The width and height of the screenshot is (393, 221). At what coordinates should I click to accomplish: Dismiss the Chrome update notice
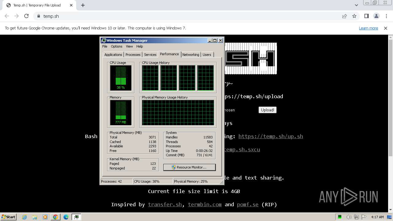click(x=386, y=28)
